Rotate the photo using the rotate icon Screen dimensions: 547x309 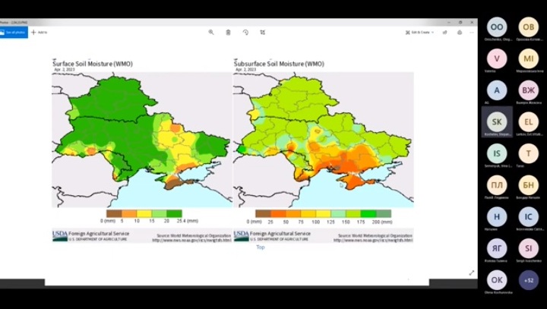click(x=245, y=32)
